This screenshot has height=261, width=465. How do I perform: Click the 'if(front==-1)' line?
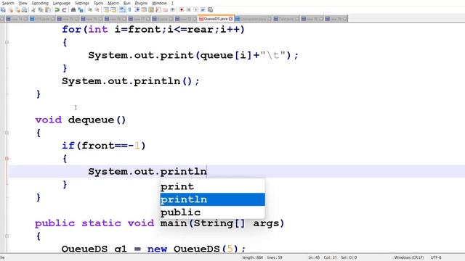point(104,146)
